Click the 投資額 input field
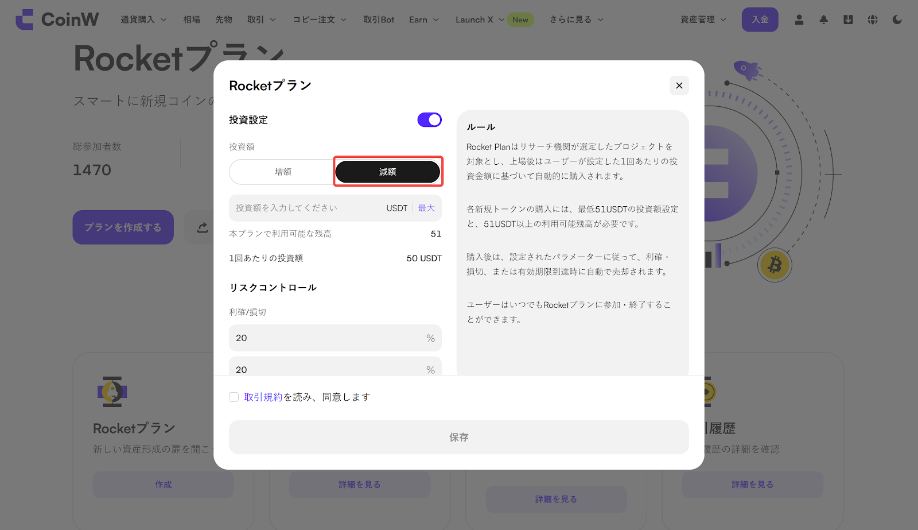 pyautogui.click(x=304, y=208)
